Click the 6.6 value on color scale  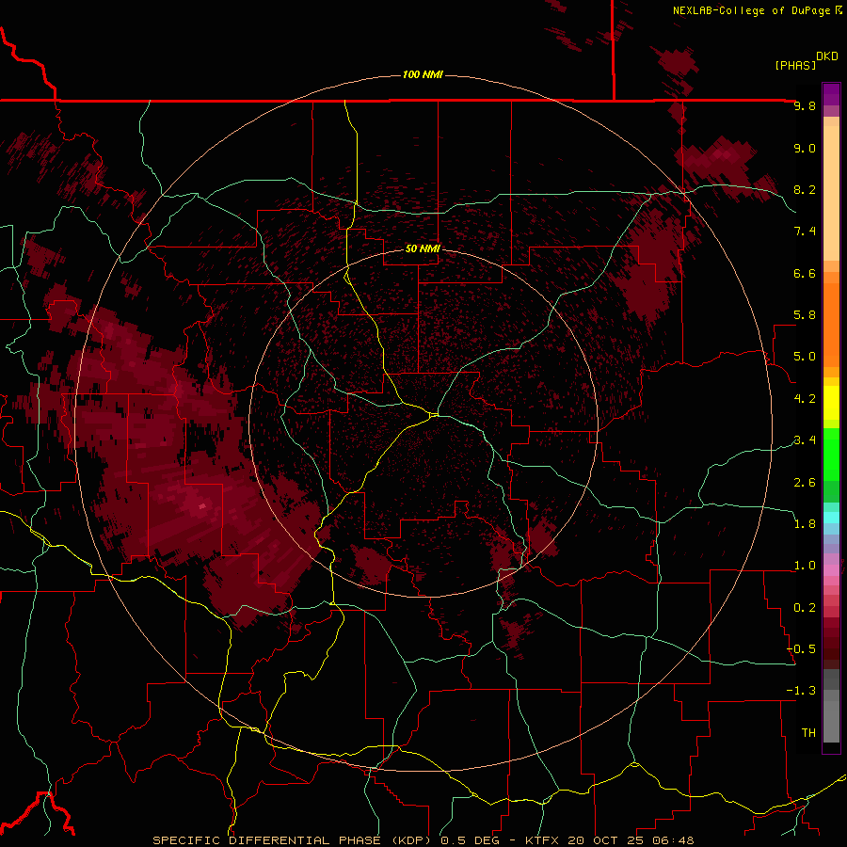(805, 273)
